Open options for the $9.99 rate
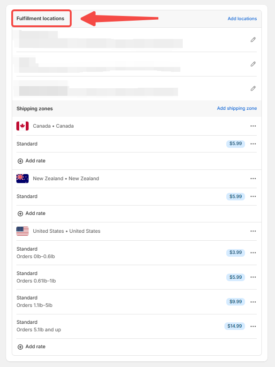The width and height of the screenshot is (275, 367). tap(253, 302)
